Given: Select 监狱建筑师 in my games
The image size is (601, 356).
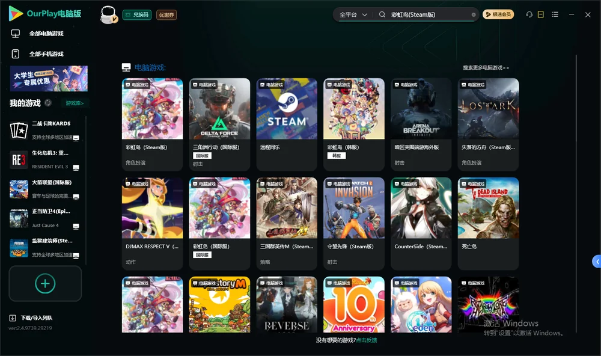Looking at the screenshot, I should pyautogui.click(x=45, y=248).
